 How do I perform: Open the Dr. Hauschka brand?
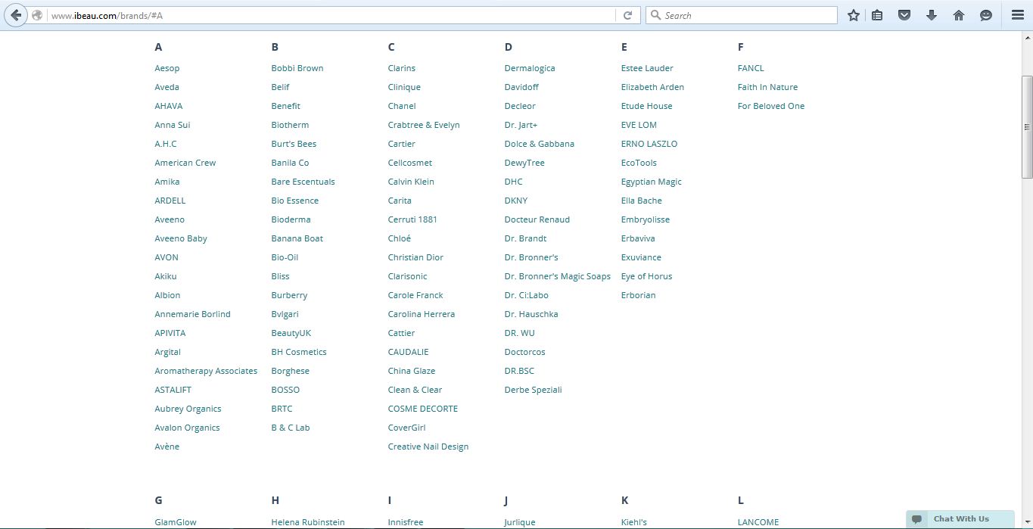pyautogui.click(x=531, y=314)
